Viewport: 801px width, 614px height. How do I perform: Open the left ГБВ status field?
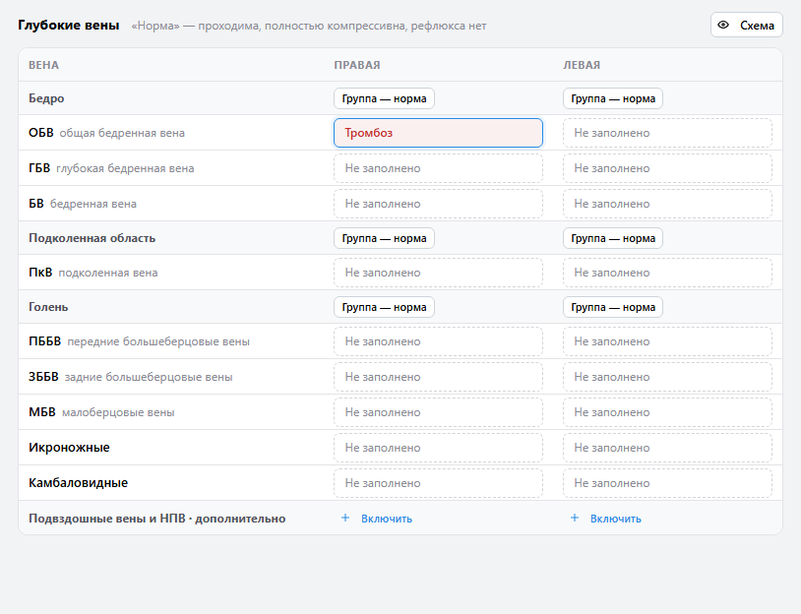(x=668, y=168)
